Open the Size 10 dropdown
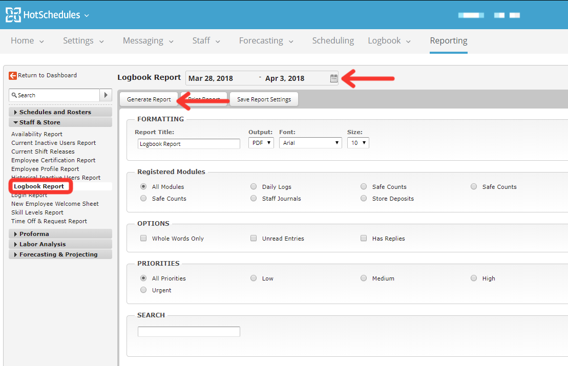This screenshot has height=366, width=568. click(x=358, y=143)
